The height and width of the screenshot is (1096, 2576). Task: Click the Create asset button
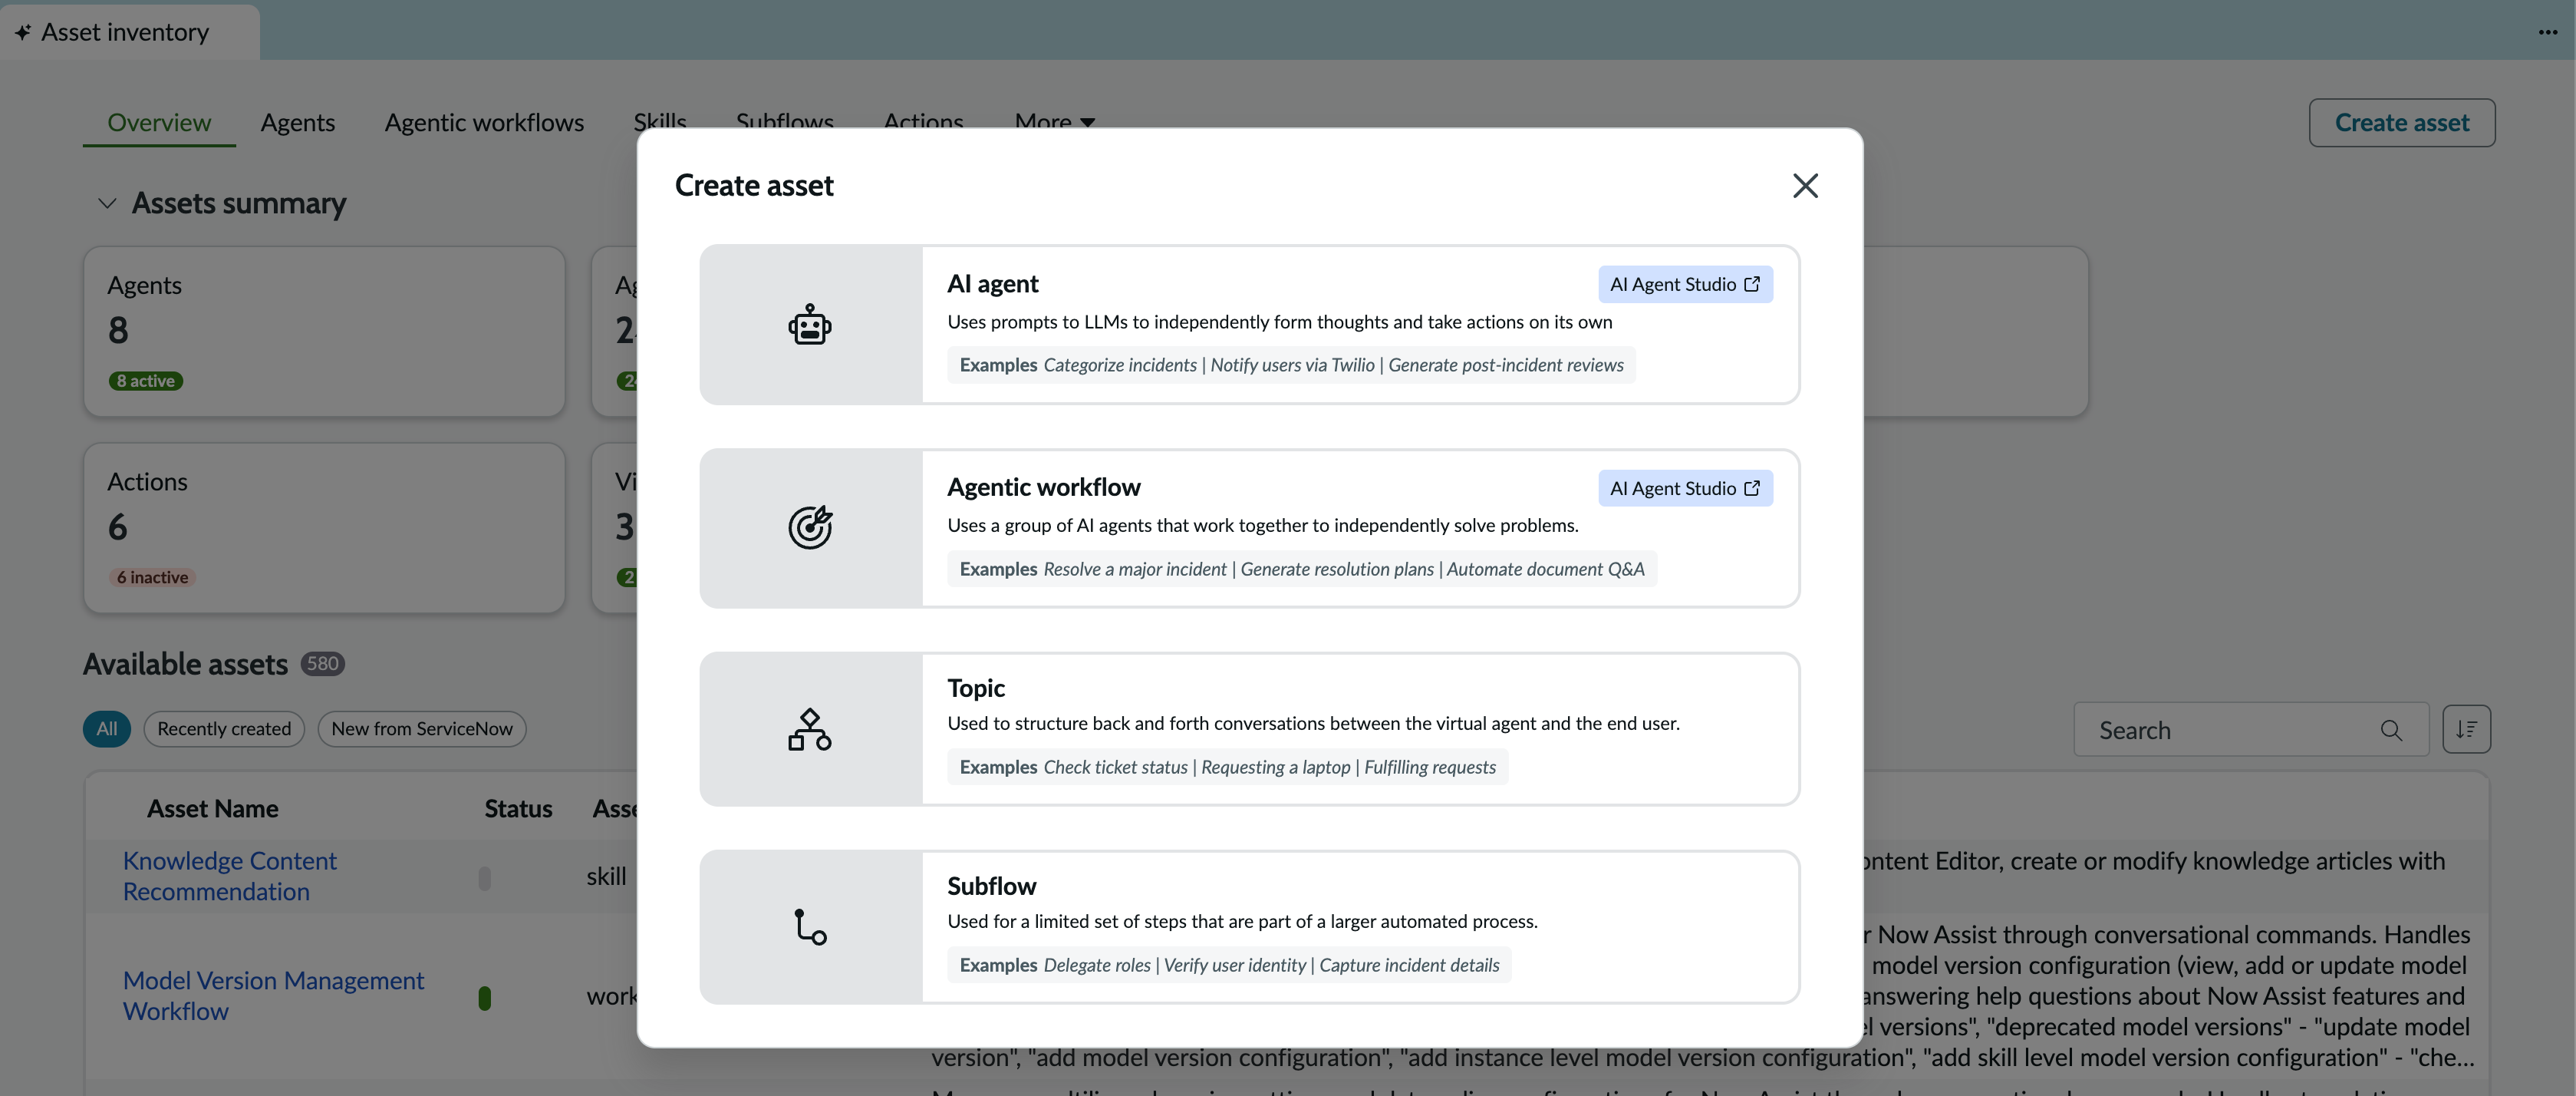click(x=2402, y=122)
